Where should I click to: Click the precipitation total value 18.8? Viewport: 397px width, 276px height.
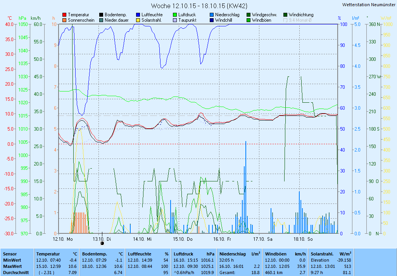tap(255, 273)
